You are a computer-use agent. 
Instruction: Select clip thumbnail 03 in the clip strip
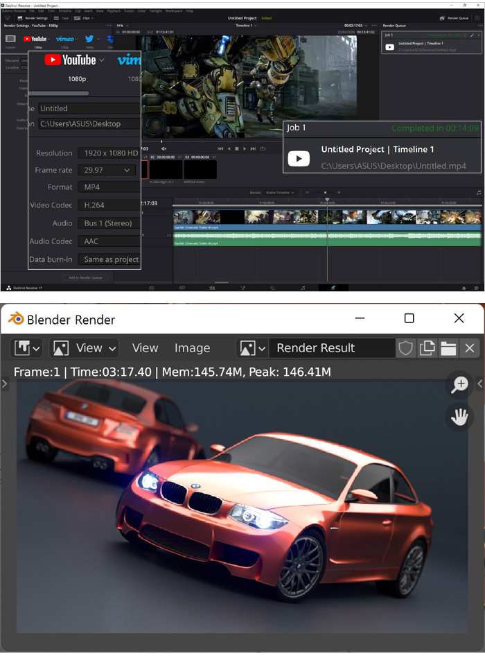click(x=200, y=170)
